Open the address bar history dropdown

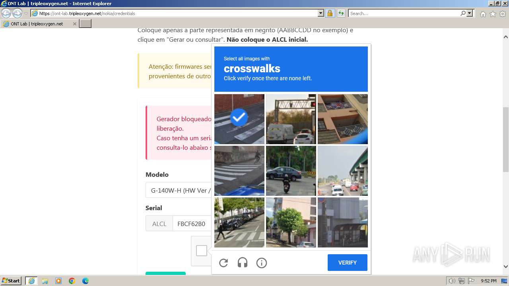point(321,13)
